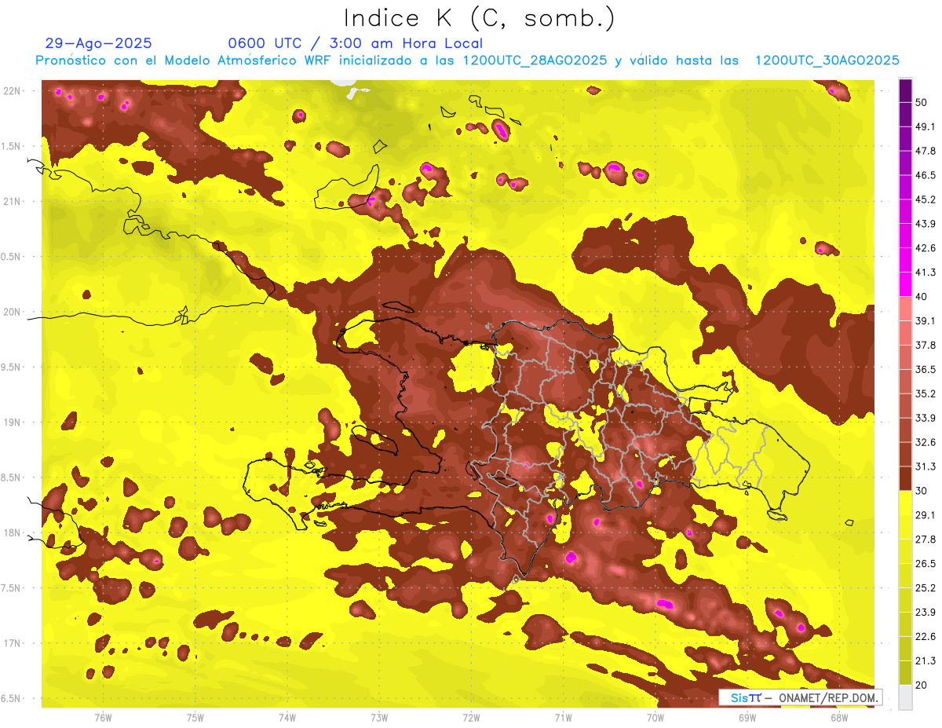Screen dimensions: 942x728
Task: Click the 19N latitude axis label
Action: (11, 423)
